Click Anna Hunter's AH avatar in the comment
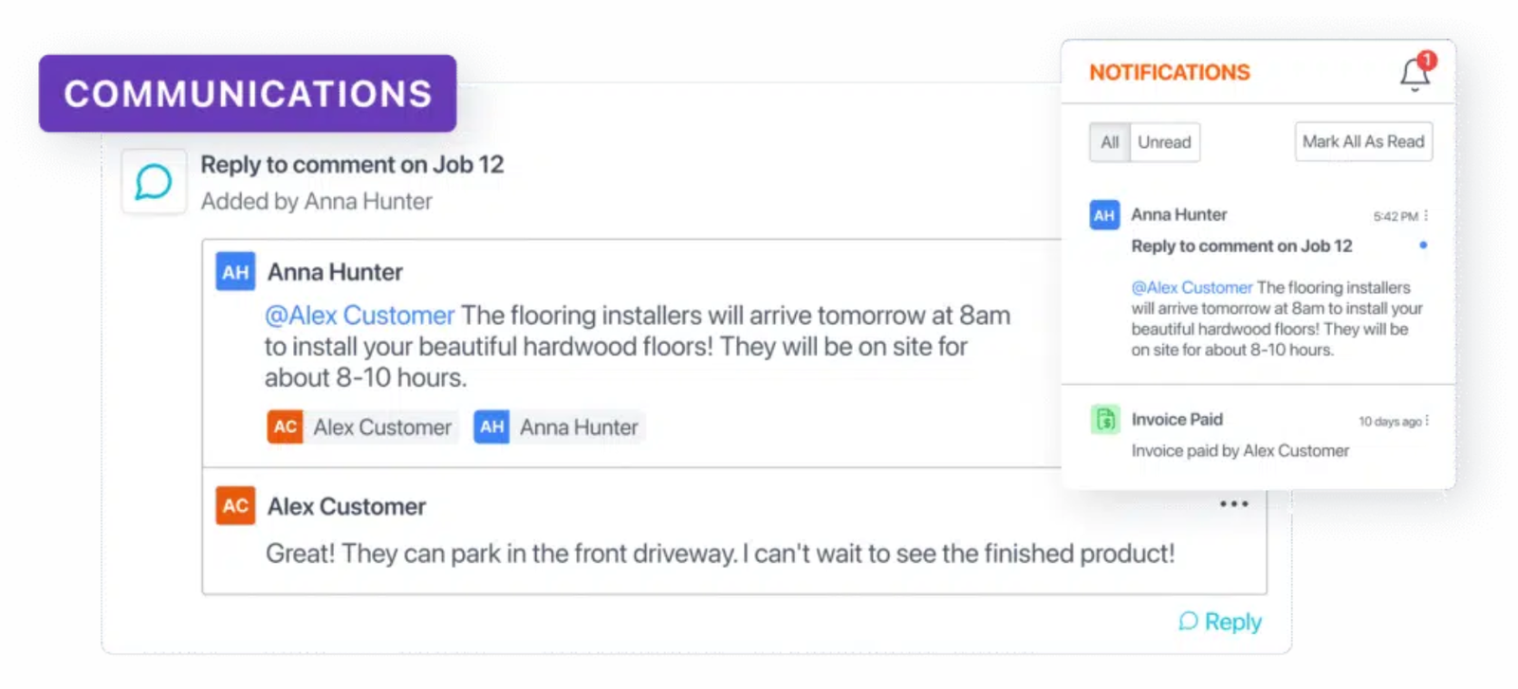Image resolution: width=1518 pixels, height=689 pixels. click(235, 272)
